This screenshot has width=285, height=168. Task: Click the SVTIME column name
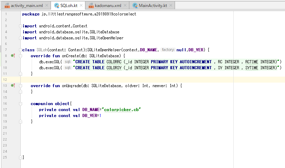tap(252, 68)
